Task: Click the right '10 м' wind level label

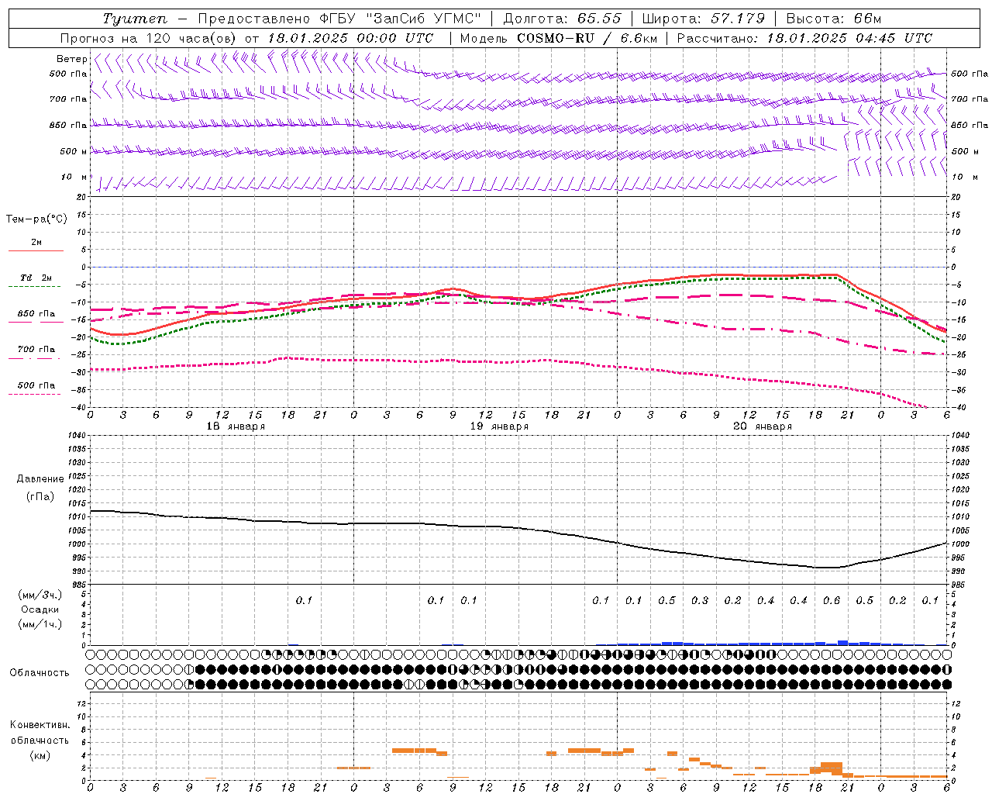Action: pos(964,178)
